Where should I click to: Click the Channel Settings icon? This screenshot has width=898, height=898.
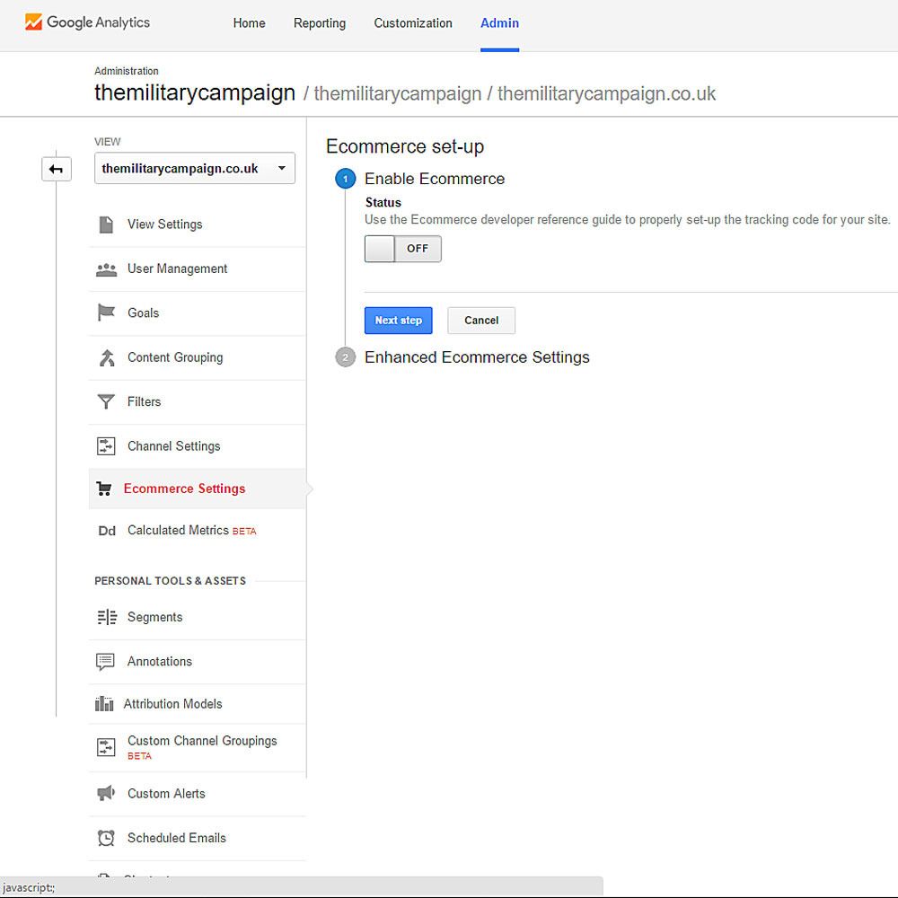pos(106,446)
